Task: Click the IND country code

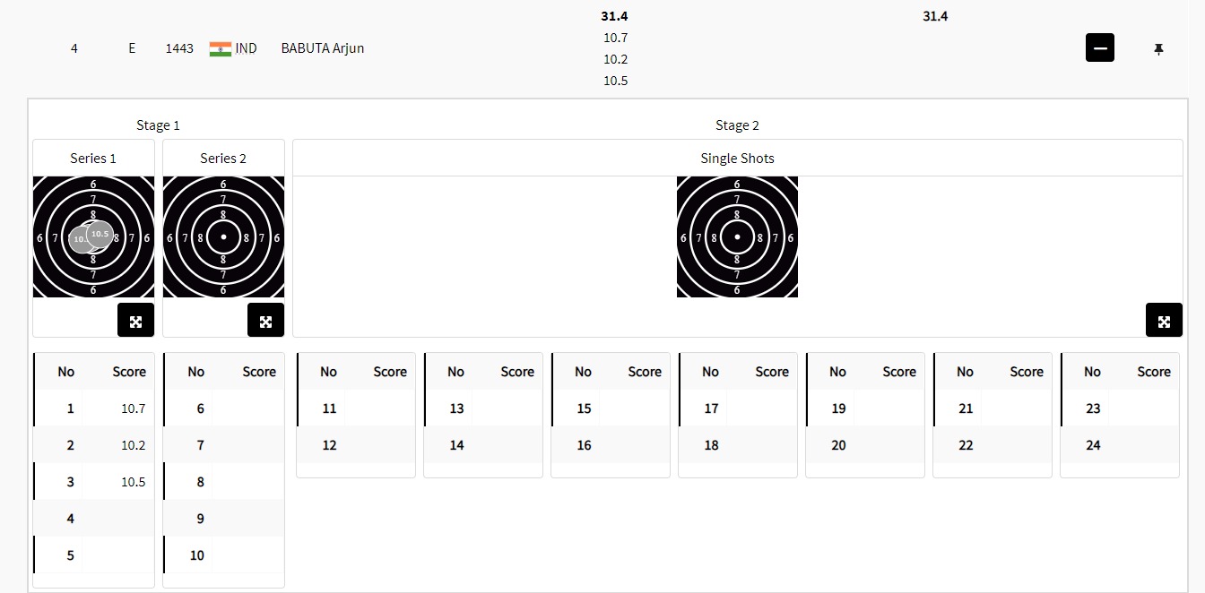Action: point(246,48)
